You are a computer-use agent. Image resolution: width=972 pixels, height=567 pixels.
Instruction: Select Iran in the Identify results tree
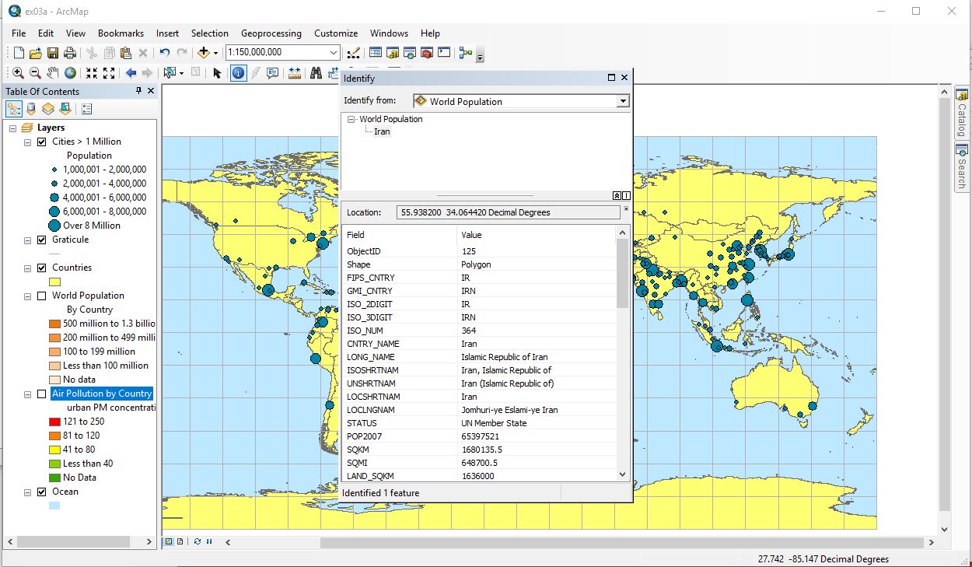(x=382, y=131)
